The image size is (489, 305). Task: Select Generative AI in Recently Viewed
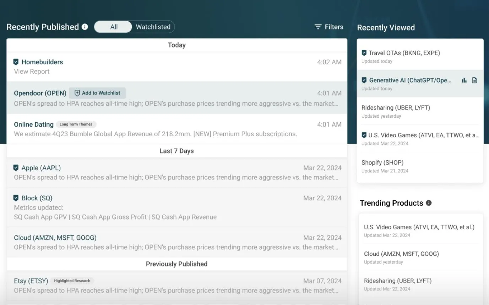click(x=411, y=80)
